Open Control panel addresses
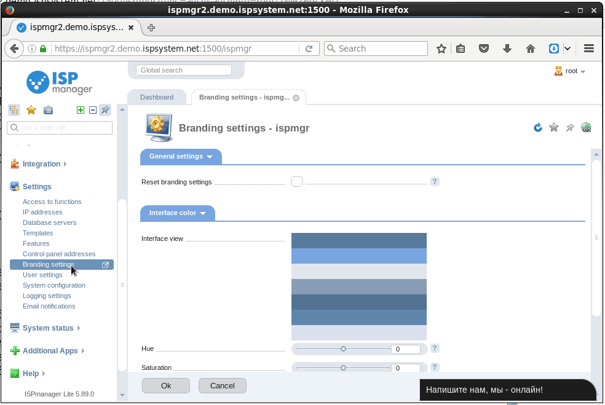Screen dimensions: 605x405 pos(59,254)
